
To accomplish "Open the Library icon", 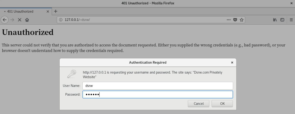I will coord(275,20).
